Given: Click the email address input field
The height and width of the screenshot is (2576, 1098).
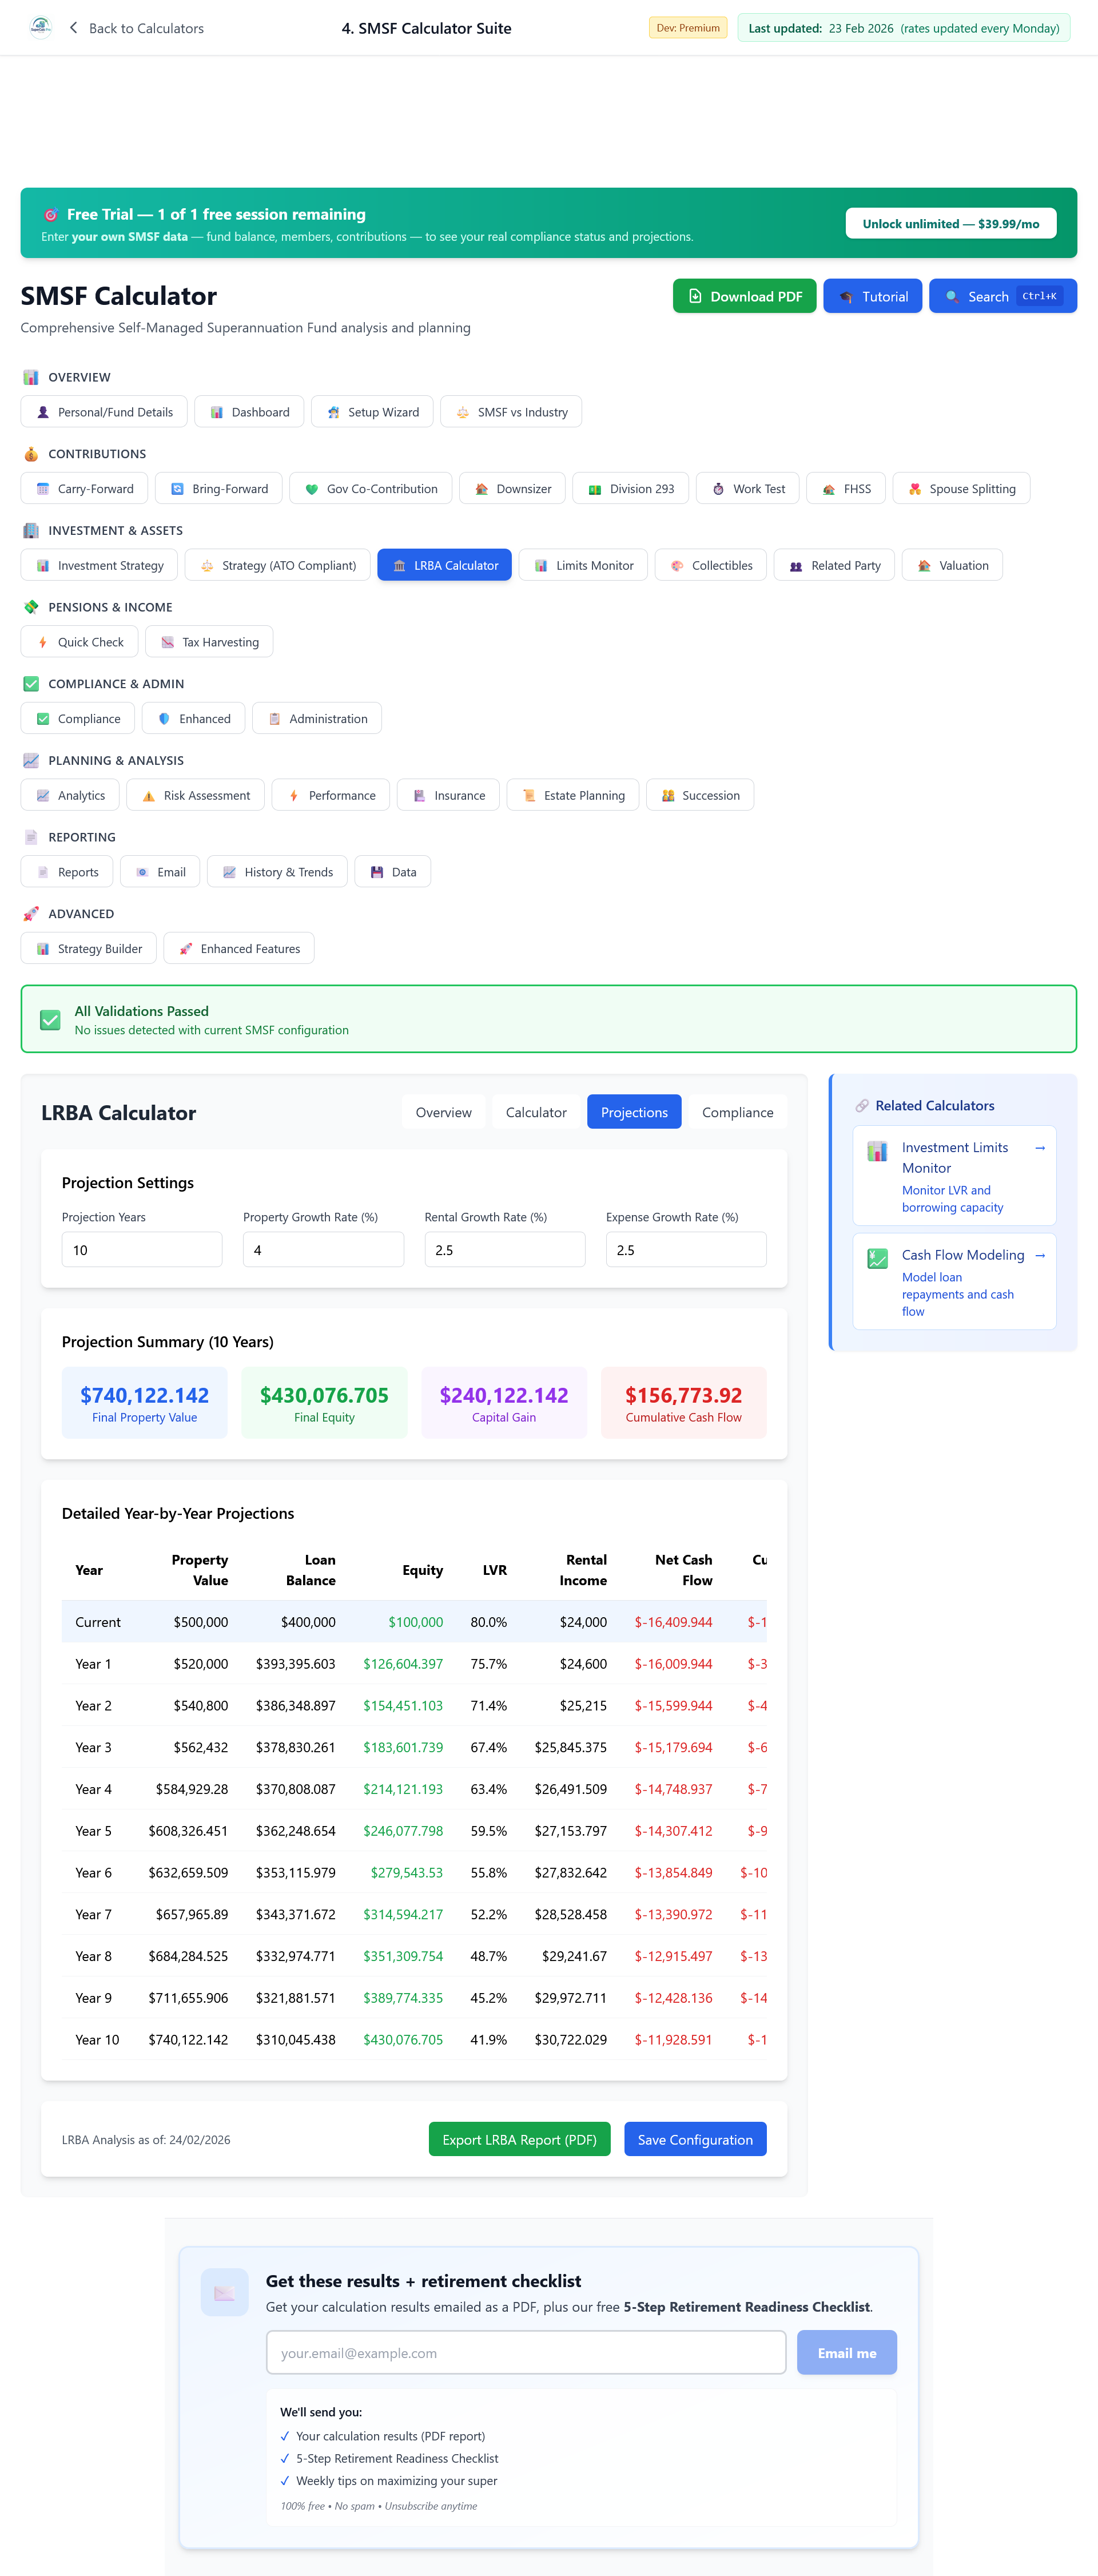Looking at the screenshot, I should pyautogui.click(x=525, y=2352).
